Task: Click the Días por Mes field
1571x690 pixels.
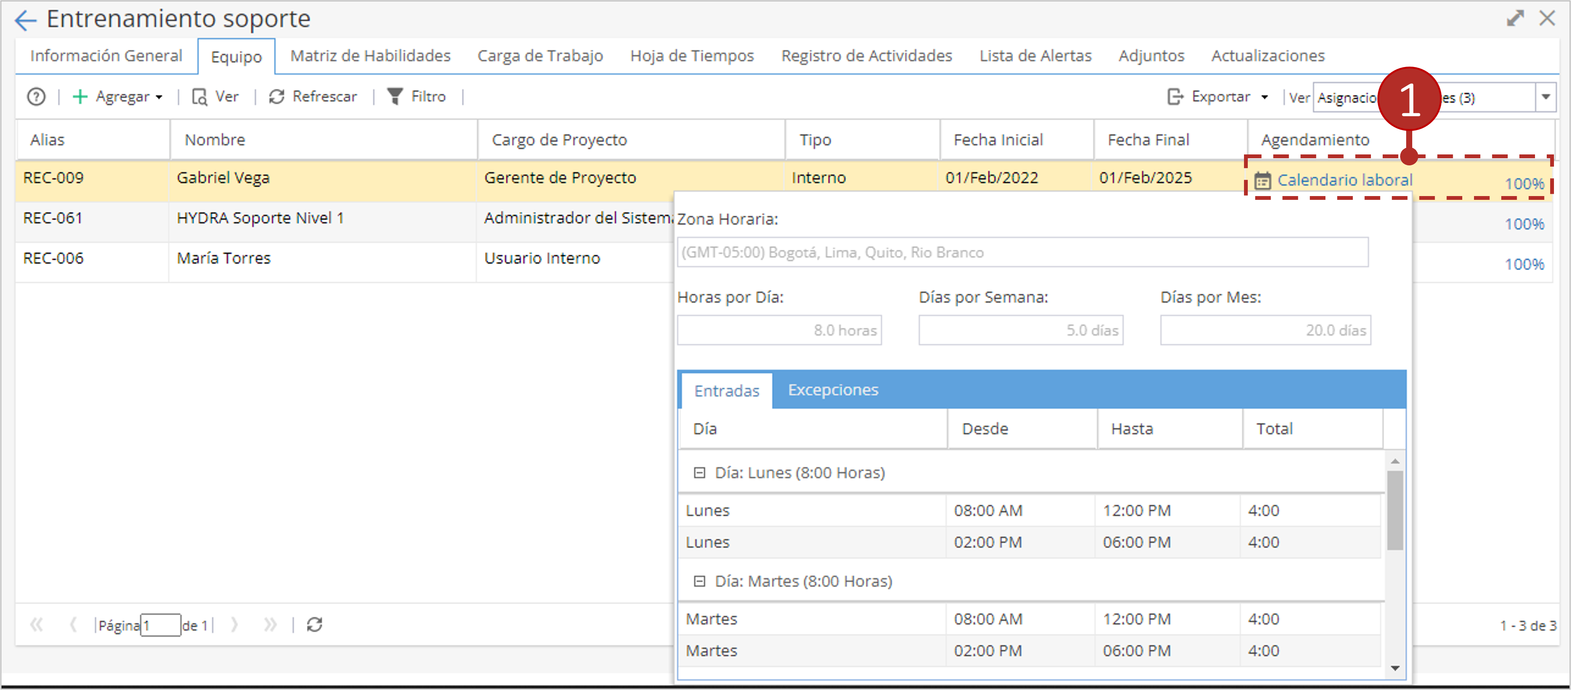Action: [1265, 330]
